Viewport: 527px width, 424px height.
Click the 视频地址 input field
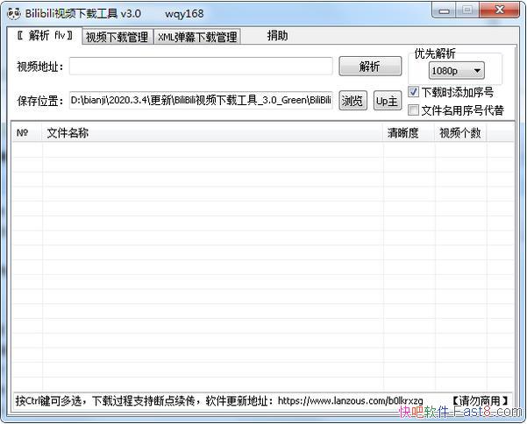(x=201, y=67)
